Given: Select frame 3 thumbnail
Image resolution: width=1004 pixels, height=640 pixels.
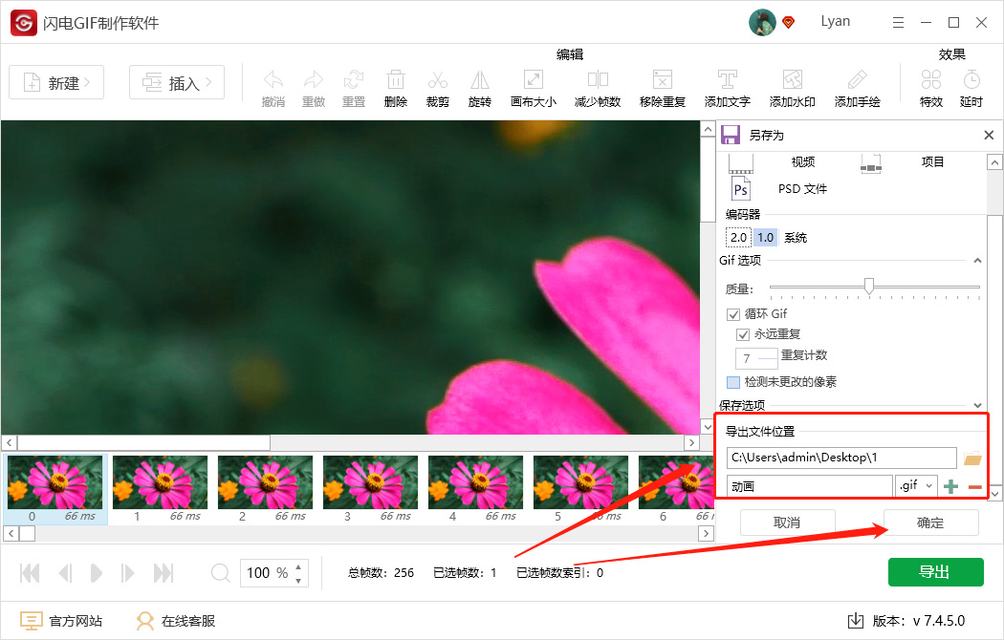Looking at the screenshot, I should pyautogui.click(x=370, y=482).
